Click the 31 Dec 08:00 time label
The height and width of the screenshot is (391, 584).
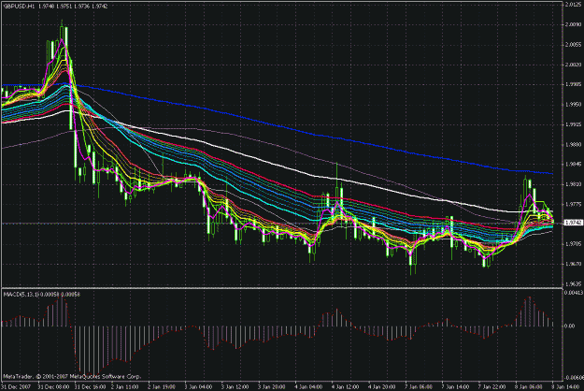coord(53,387)
